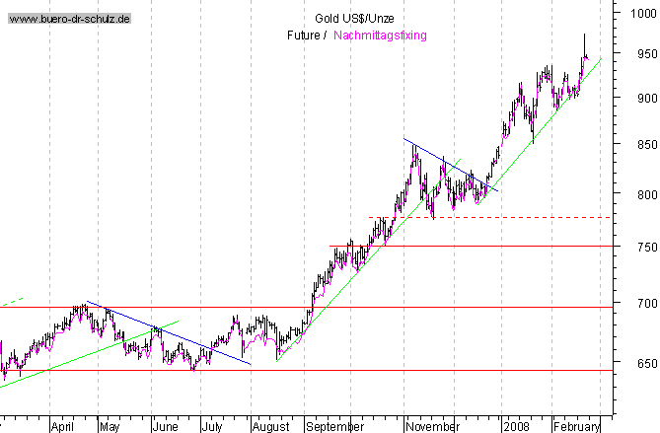Click the 950 price axis label
660x433 pixels.
tap(647, 54)
